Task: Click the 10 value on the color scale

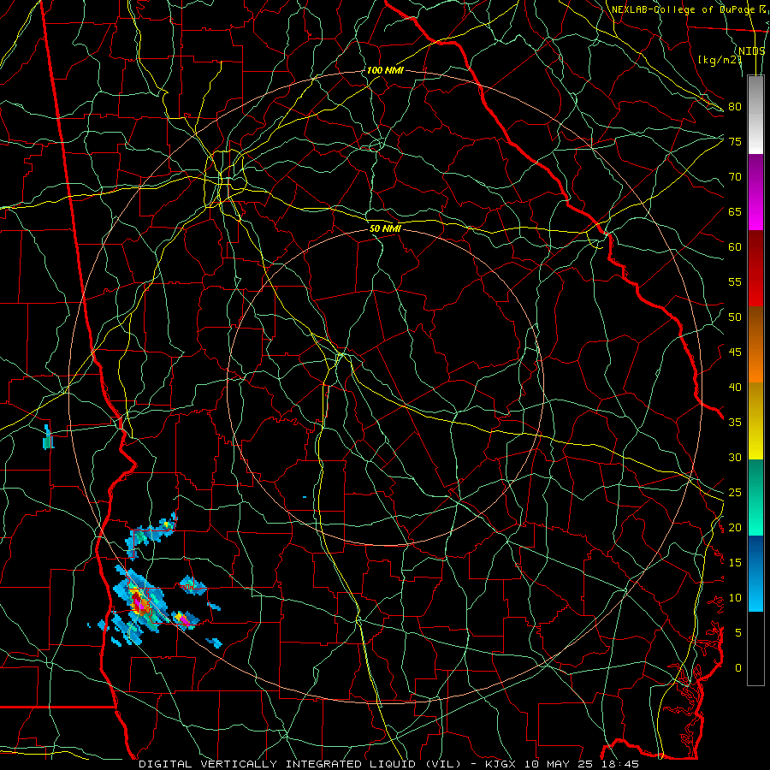Action: click(x=735, y=598)
